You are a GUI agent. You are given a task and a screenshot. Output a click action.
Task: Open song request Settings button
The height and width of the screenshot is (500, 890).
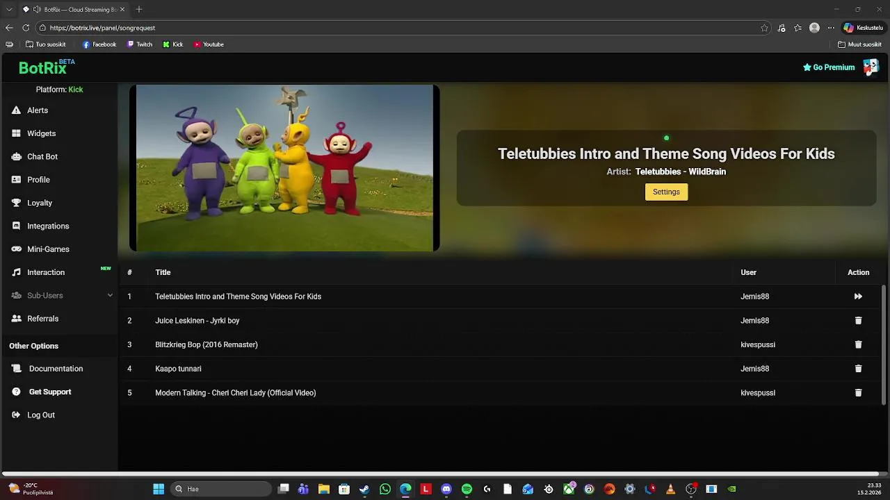tap(666, 192)
